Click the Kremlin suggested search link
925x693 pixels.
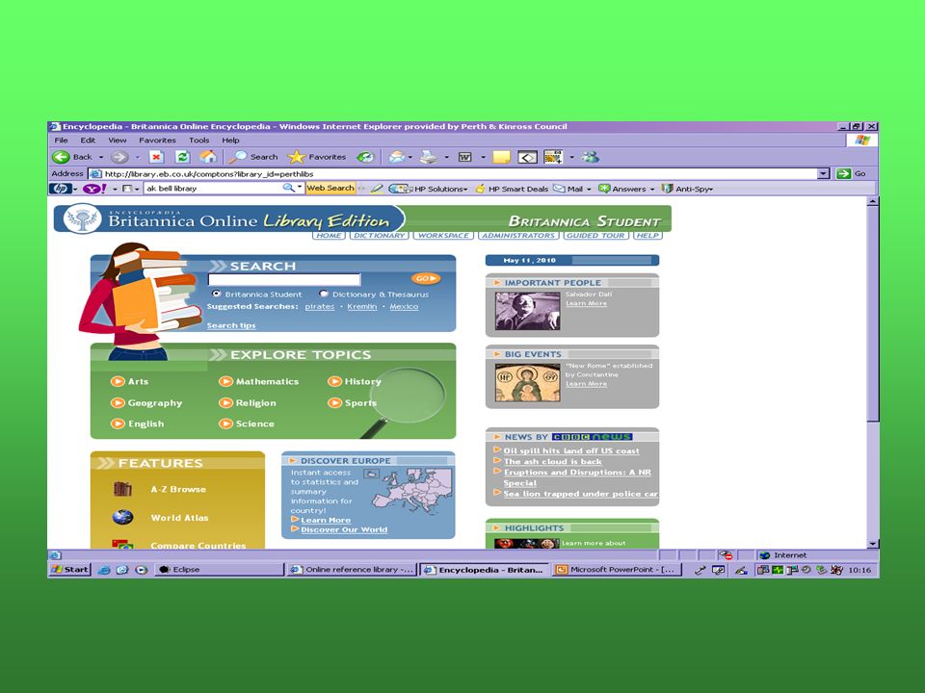(362, 306)
